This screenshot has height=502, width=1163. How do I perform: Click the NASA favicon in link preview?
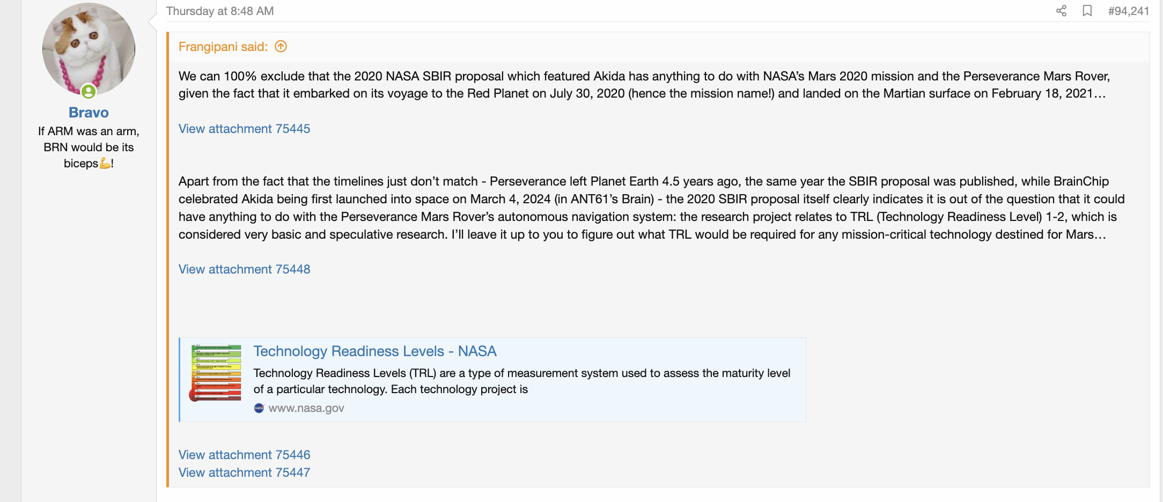(x=259, y=408)
